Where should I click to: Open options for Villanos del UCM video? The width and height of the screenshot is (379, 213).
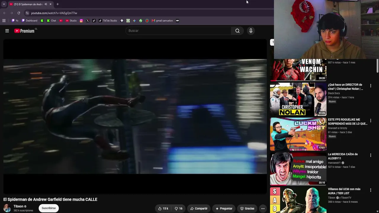370,190
